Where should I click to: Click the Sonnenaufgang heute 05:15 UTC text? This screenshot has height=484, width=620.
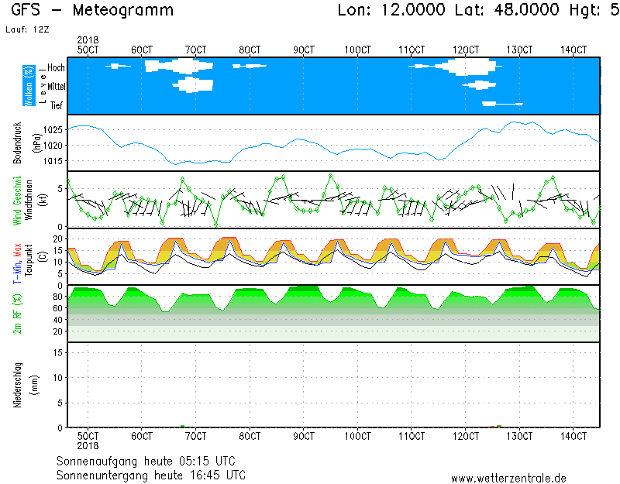point(151,461)
